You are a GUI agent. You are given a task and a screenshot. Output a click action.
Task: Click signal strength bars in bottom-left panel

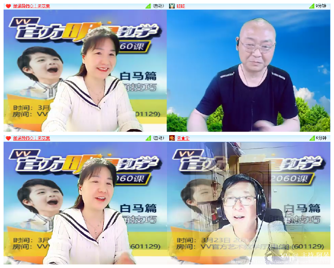pyautogui.click(x=148, y=138)
